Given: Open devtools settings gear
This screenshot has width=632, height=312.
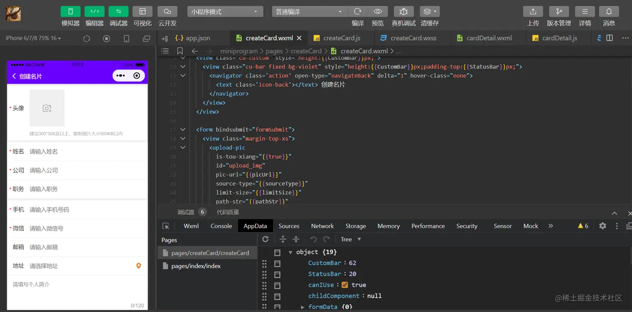Looking at the screenshot, I should point(602,226).
